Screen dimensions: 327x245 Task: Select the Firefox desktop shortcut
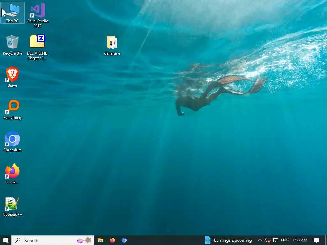coord(12,174)
